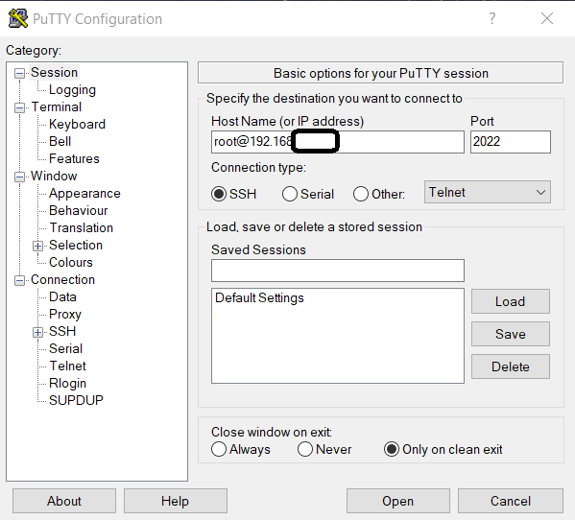Screen dimensions: 575x520
Task: Click the question mark help icon
Action: click(492, 18)
